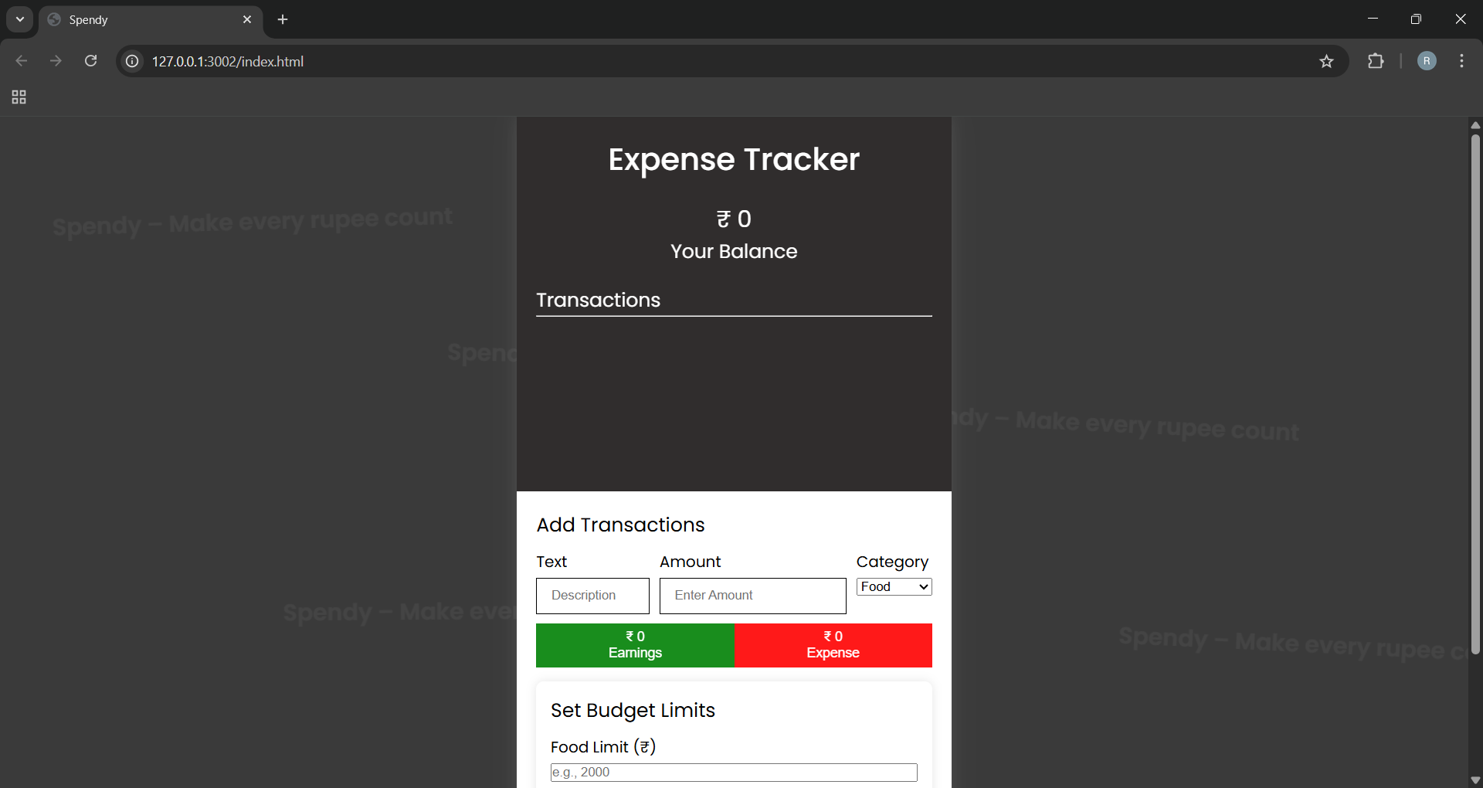Click the back navigation arrow
Screen dimensions: 1483x788
click(22, 61)
